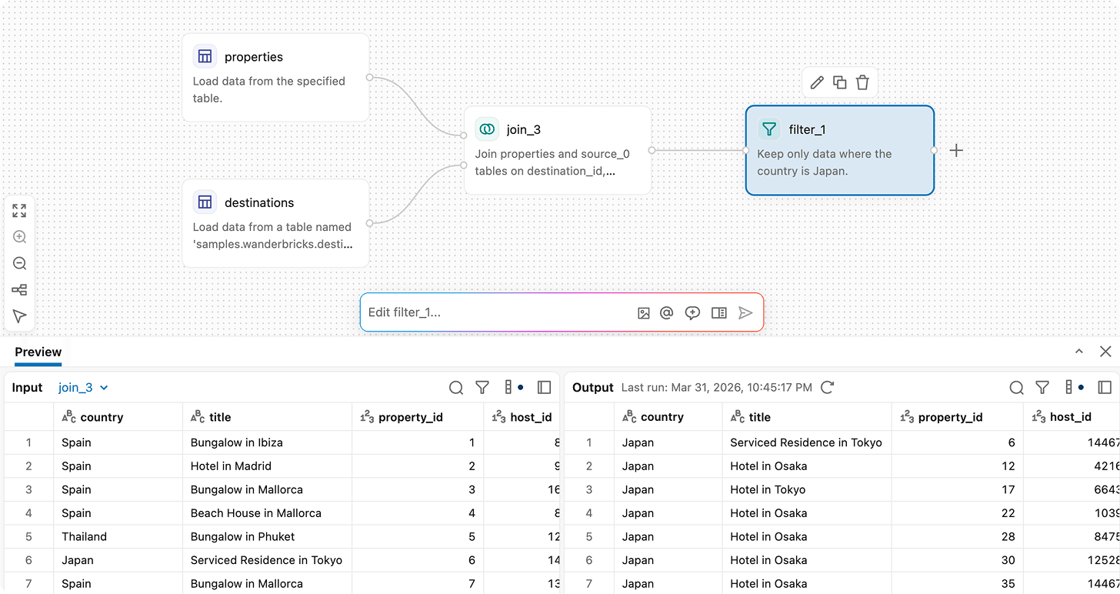Add a node with the plus after filter_1
This screenshot has width=1120, height=594.
pyautogui.click(x=956, y=150)
